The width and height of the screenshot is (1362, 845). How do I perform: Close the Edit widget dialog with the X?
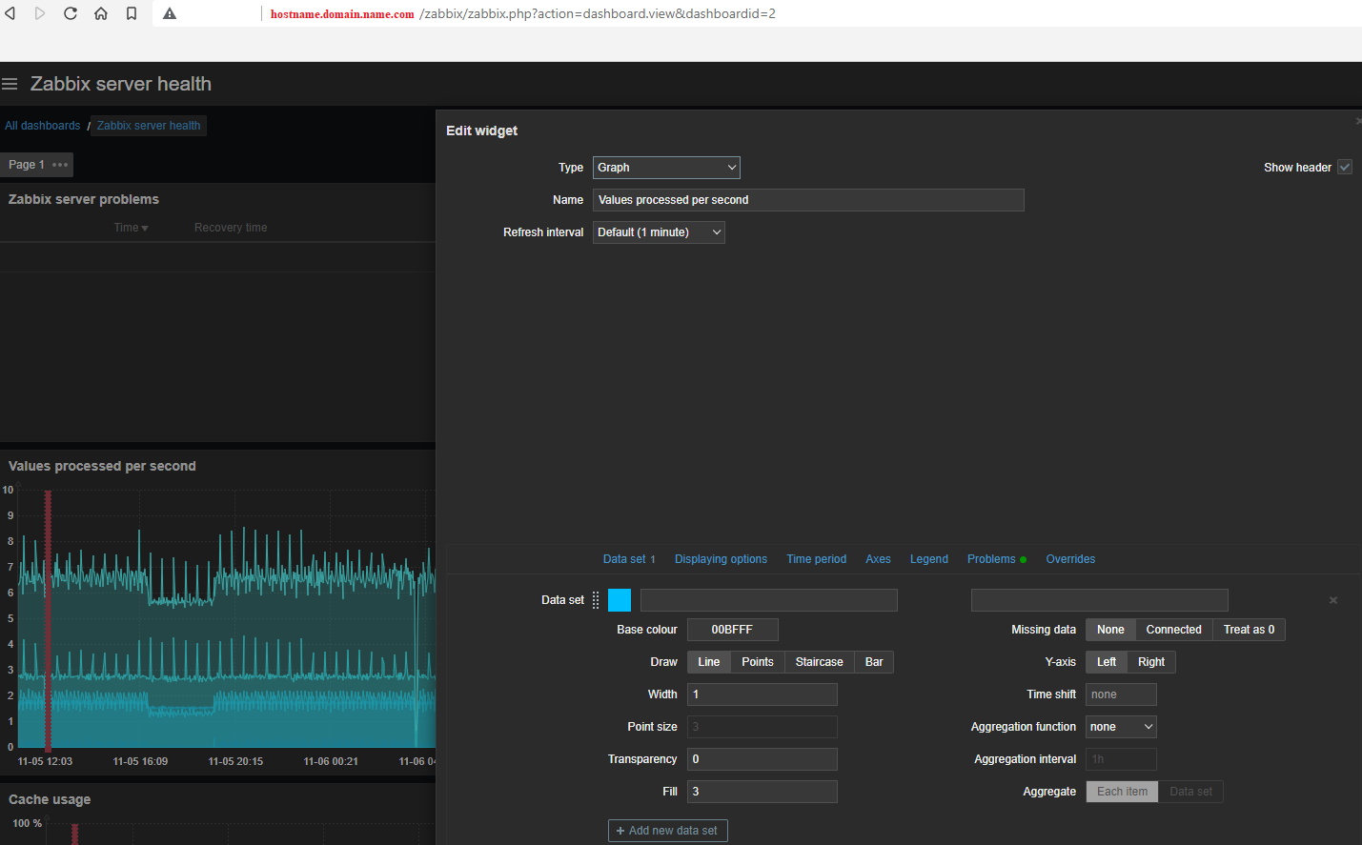(1357, 121)
